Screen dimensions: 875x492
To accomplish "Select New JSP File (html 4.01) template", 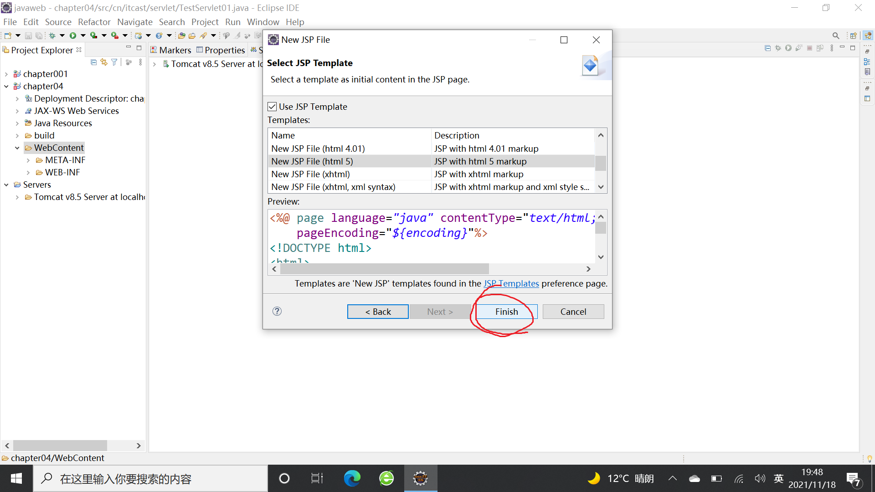I will (x=318, y=149).
